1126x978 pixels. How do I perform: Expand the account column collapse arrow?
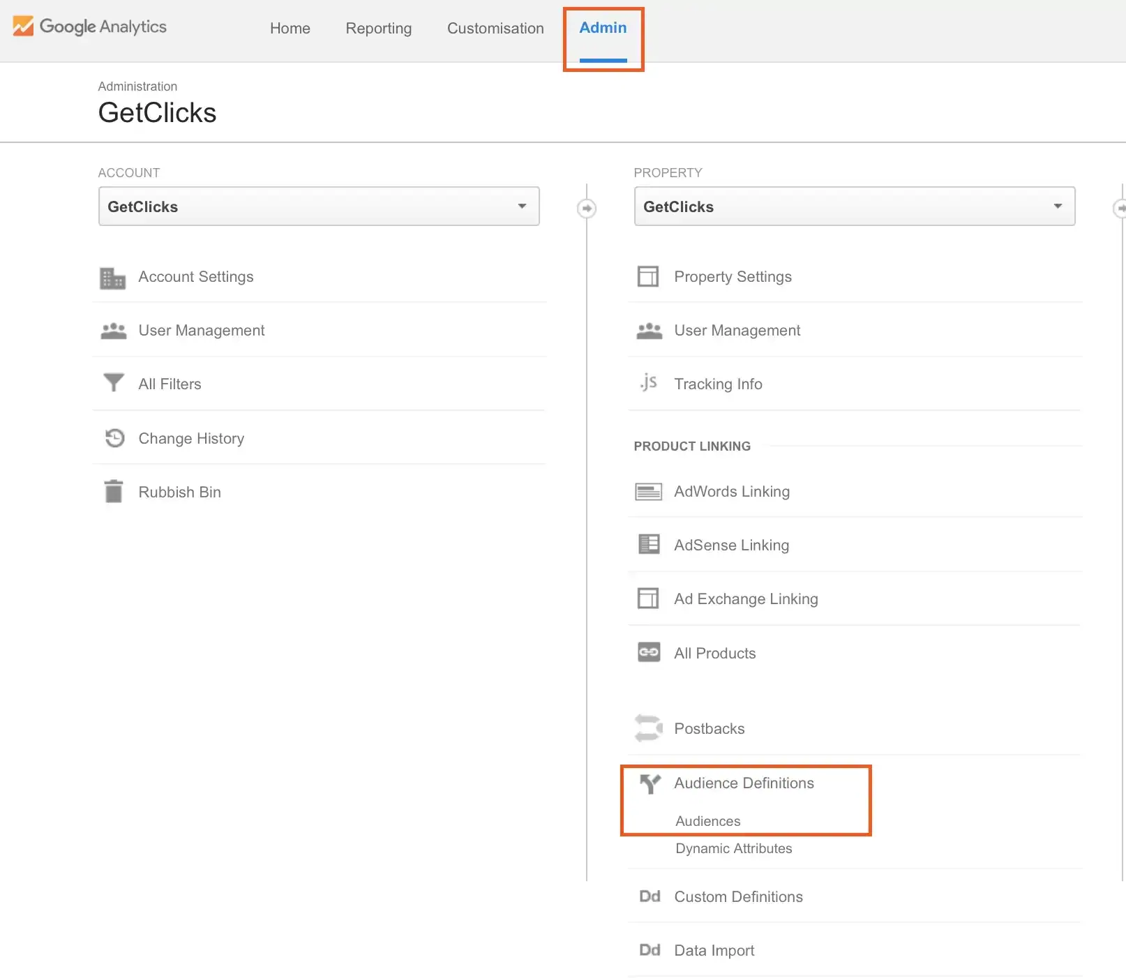(x=587, y=208)
